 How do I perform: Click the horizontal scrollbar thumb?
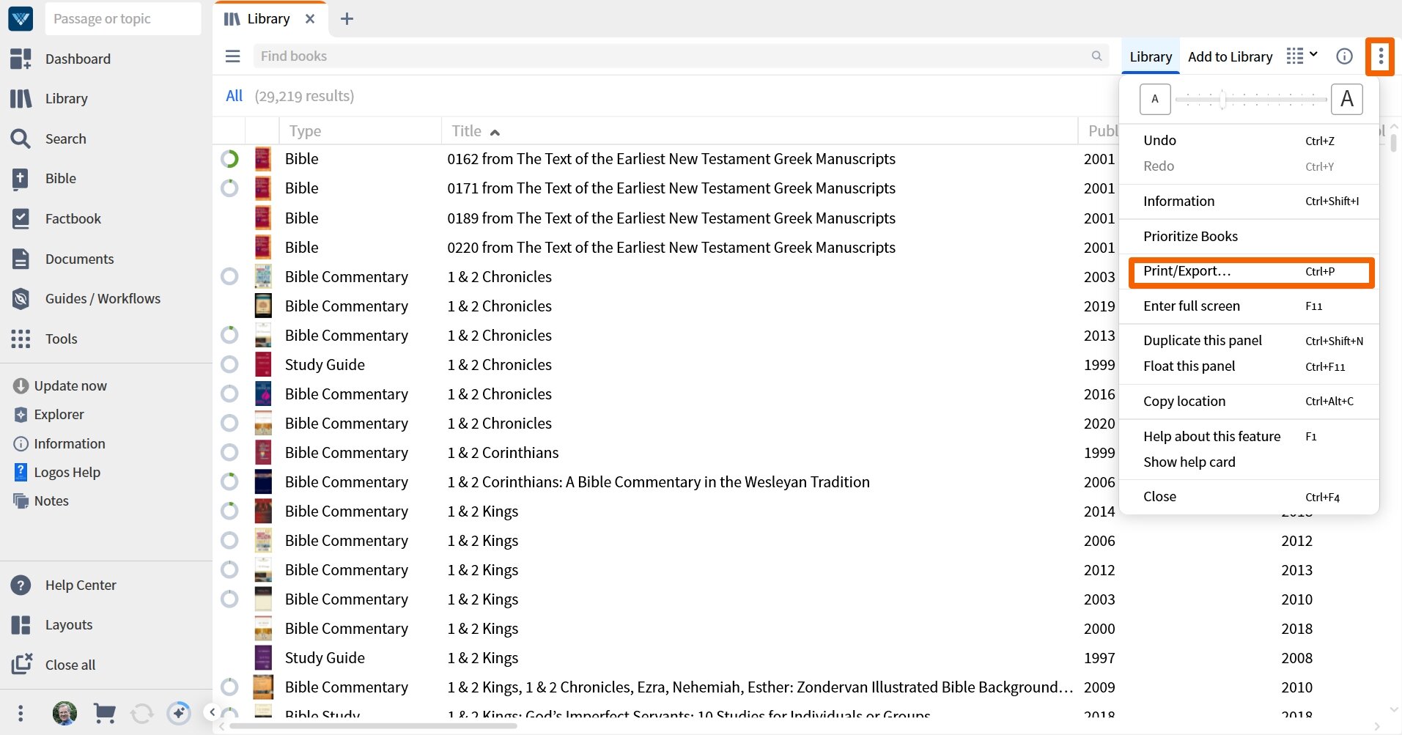point(373,726)
